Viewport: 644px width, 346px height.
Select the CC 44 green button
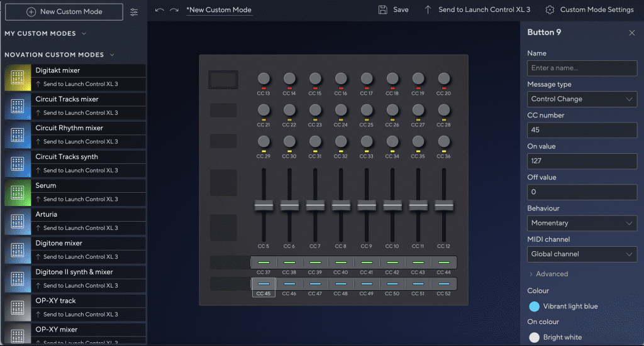click(444, 262)
